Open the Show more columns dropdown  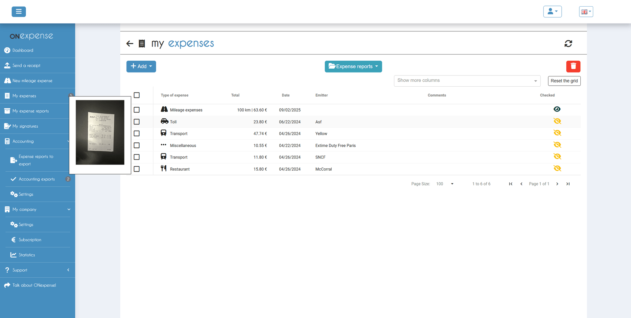tap(467, 81)
